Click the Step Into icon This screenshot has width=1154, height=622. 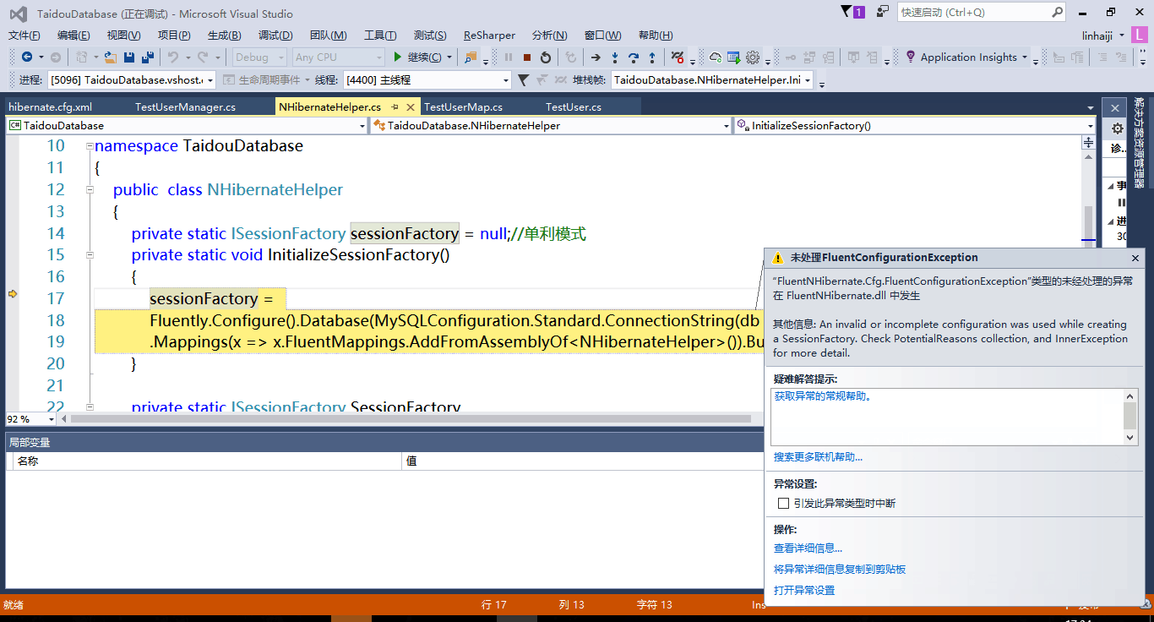tap(615, 57)
